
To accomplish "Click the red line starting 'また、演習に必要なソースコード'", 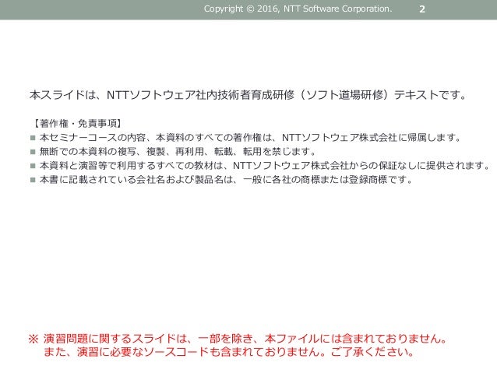I will click(x=229, y=352).
